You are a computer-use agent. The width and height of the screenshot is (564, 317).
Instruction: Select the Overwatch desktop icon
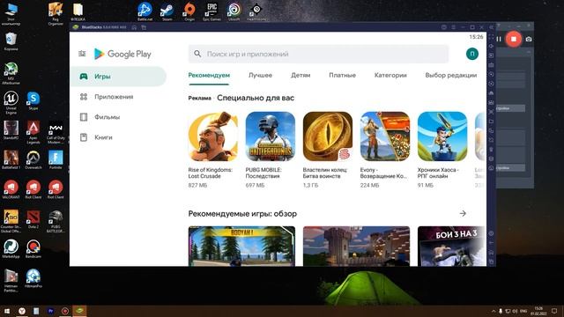tap(33, 160)
